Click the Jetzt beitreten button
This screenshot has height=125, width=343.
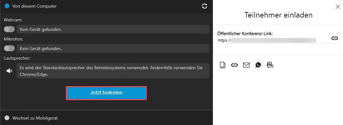pos(106,93)
